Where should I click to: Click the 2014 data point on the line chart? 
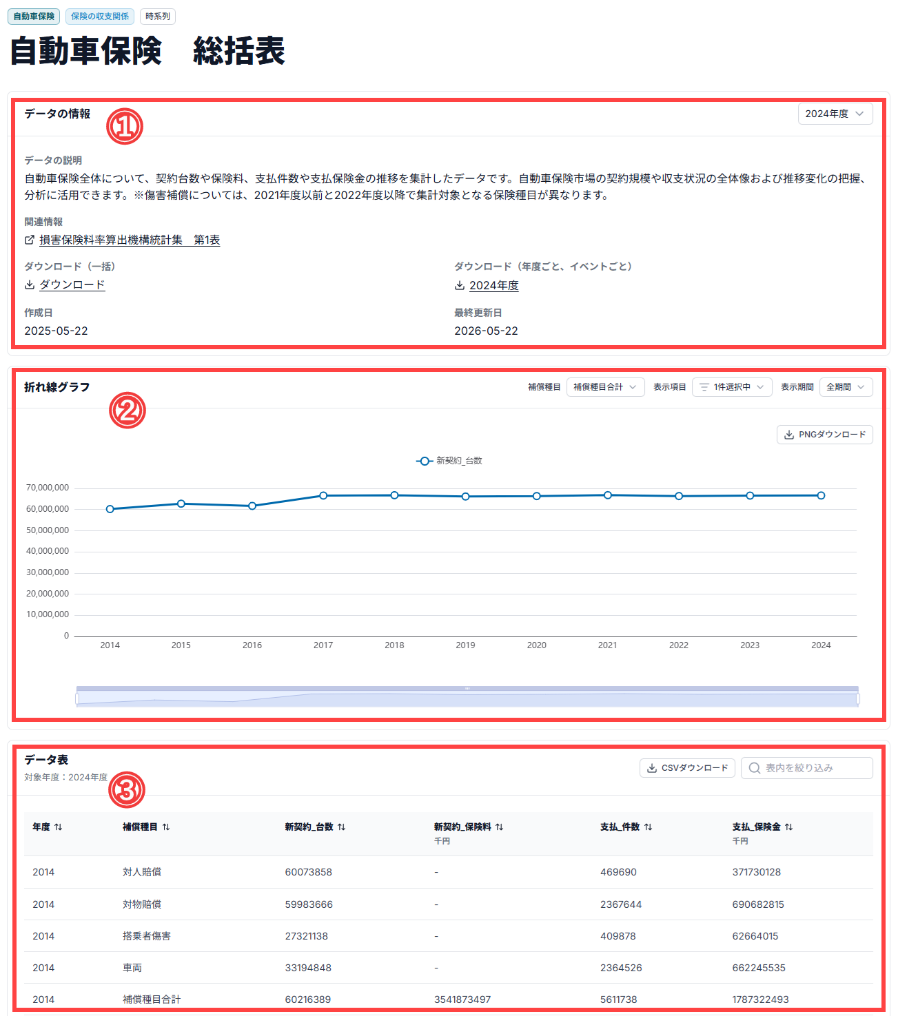pos(110,509)
